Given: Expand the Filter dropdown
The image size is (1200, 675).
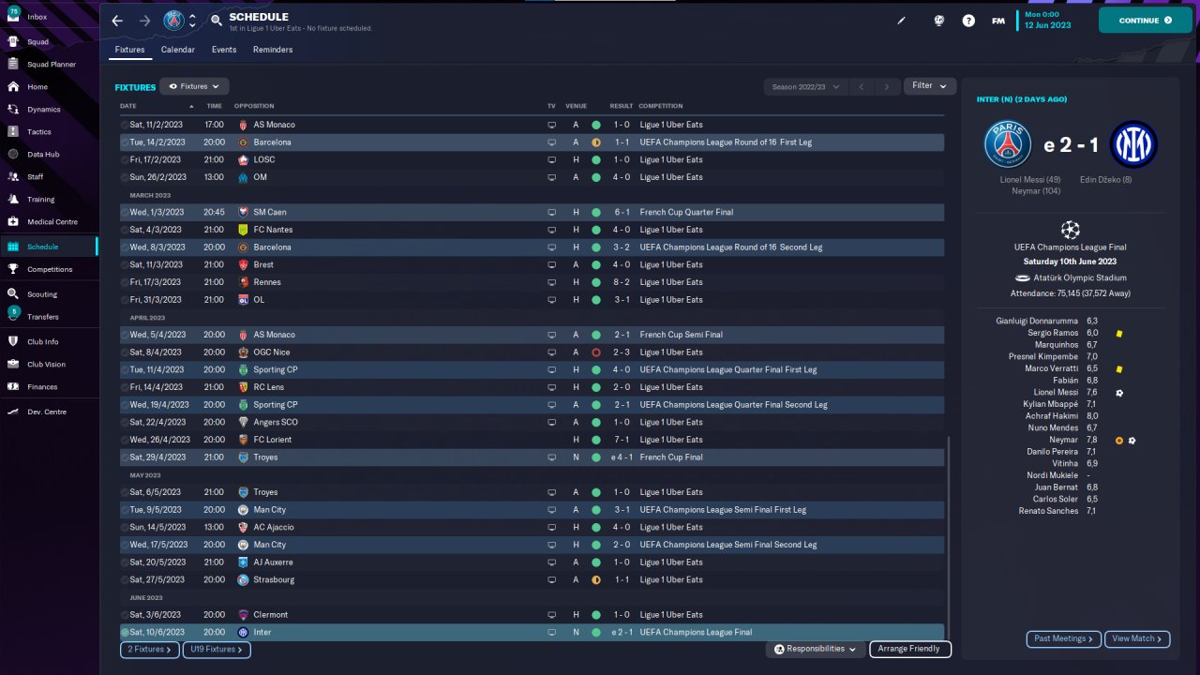Looking at the screenshot, I should coord(930,86).
